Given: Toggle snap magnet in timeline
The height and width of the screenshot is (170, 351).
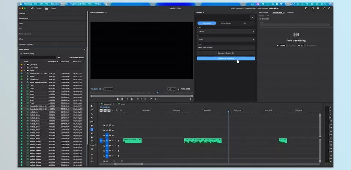Looking at the screenshot, I should 105,111.
